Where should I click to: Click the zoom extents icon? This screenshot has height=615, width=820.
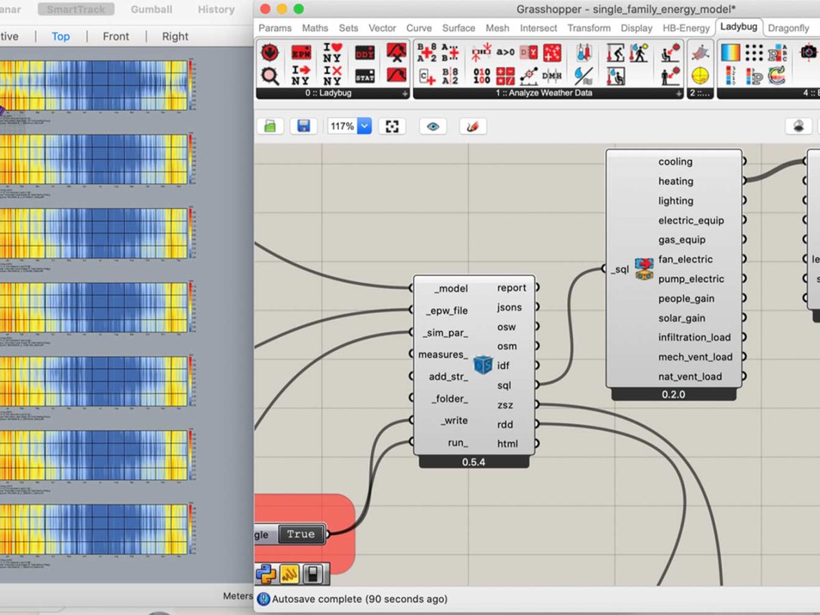point(392,126)
